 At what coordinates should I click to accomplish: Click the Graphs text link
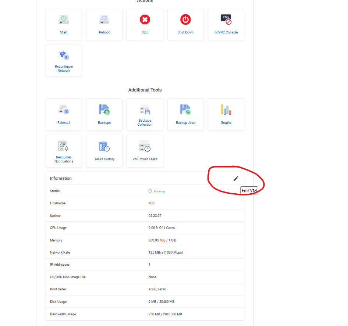[x=226, y=123]
